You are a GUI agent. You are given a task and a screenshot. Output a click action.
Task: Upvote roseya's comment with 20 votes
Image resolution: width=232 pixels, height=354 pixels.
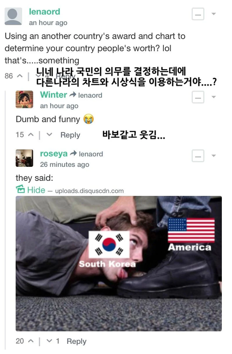tap(31, 341)
